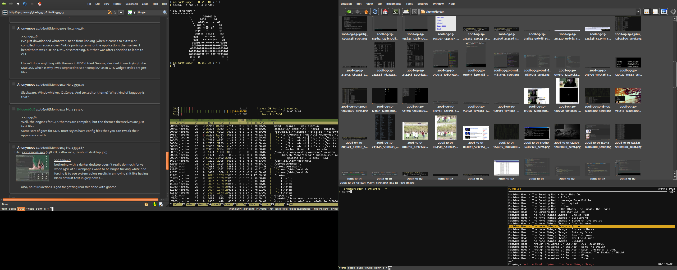This screenshot has height=270, width=677.
Task: Tick the checkbox for post No.2399487
Action: point(13,147)
